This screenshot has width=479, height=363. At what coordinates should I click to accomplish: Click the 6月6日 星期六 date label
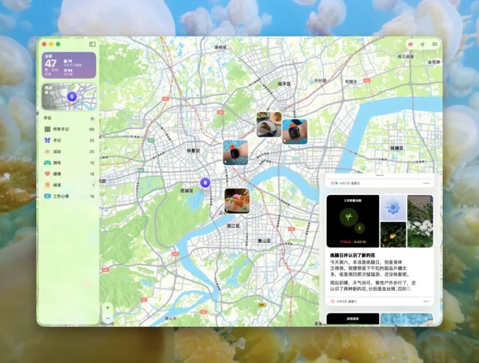pos(347,301)
